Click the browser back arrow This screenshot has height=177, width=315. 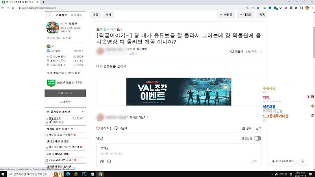[3, 8]
